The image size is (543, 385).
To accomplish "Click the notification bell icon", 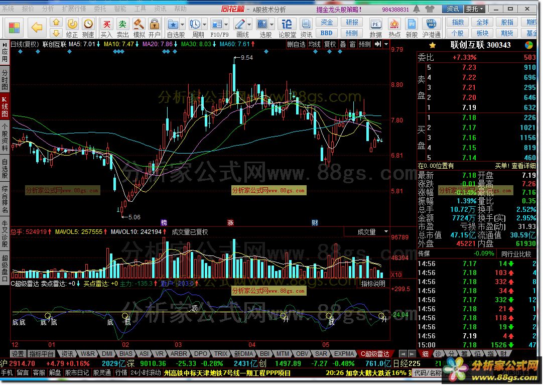I will coord(417,9).
